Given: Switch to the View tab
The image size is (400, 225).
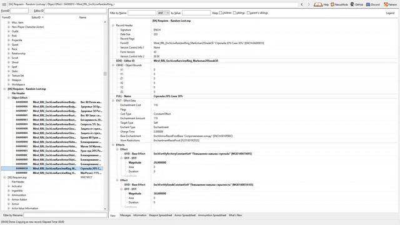Looking at the screenshot, I should [112, 216].
